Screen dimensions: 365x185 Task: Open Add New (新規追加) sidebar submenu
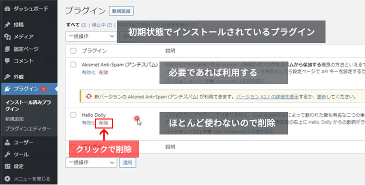tap(14, 119)
